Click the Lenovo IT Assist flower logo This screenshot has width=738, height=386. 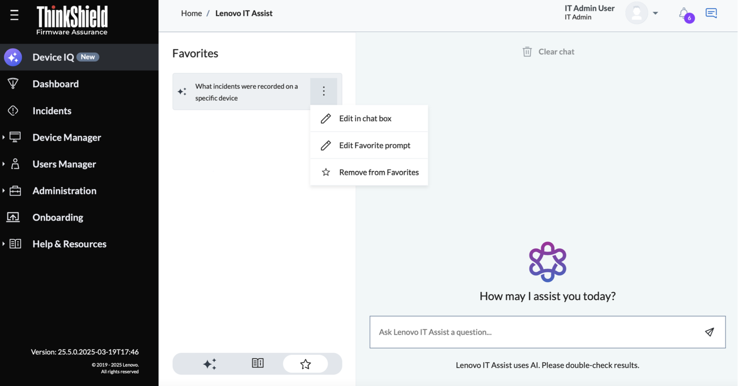coord(547,262)
